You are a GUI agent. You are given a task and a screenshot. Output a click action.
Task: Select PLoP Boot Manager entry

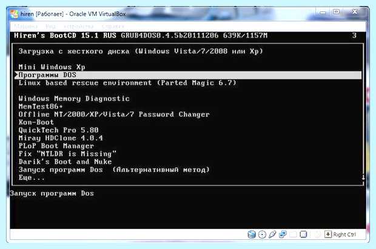(56, 146)
